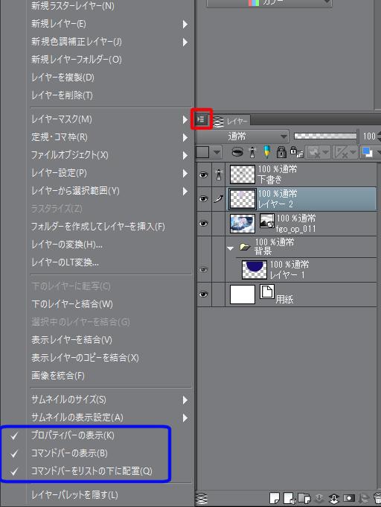Click the layer opacity slider

coord(326,136)
